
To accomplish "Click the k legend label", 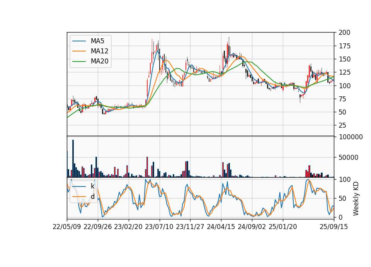I will 92,186.
